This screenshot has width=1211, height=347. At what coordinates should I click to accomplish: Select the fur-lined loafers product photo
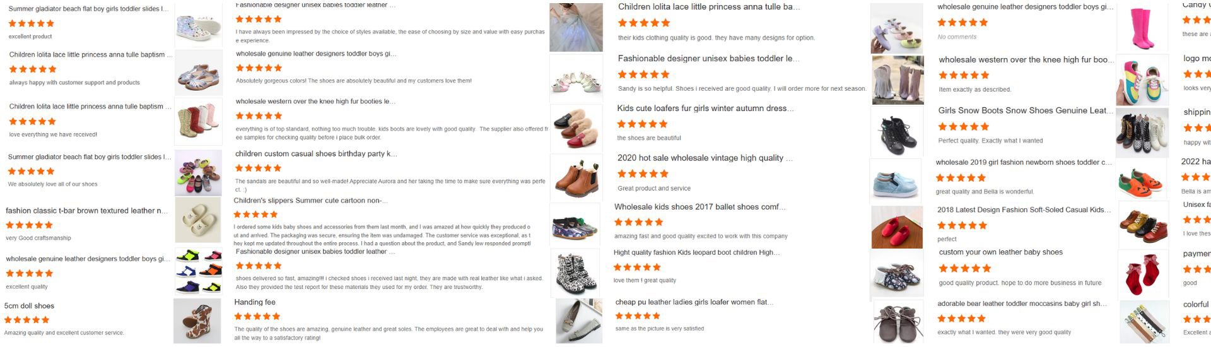point(576,128)
